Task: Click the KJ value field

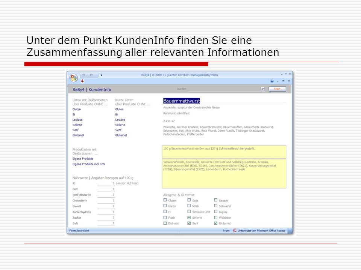Action: [106, 183]
